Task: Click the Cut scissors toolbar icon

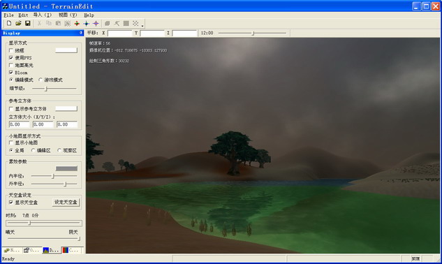Action: 39,24
